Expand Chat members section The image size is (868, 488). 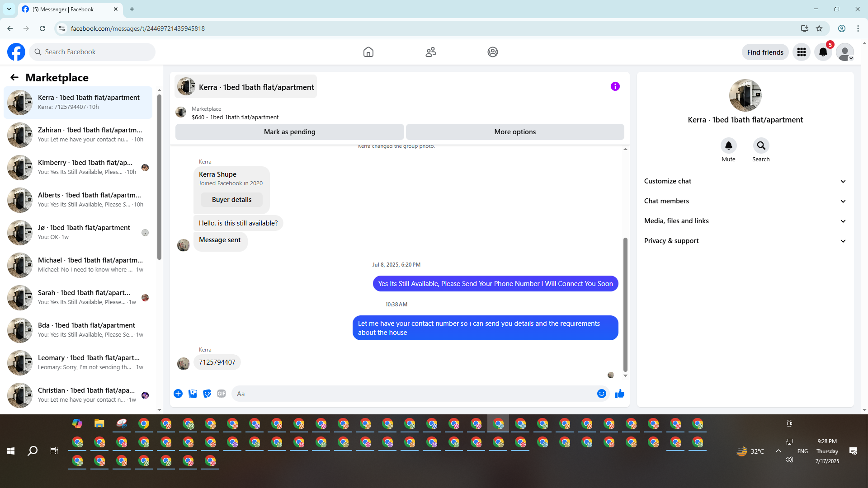point(745,201)
